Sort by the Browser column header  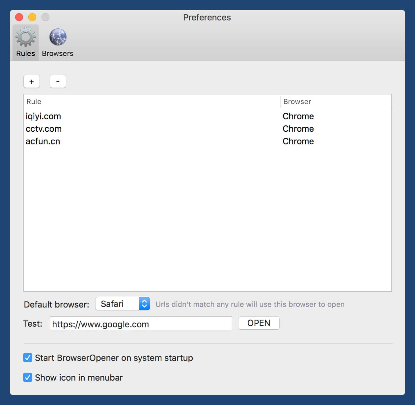point(335,102)
